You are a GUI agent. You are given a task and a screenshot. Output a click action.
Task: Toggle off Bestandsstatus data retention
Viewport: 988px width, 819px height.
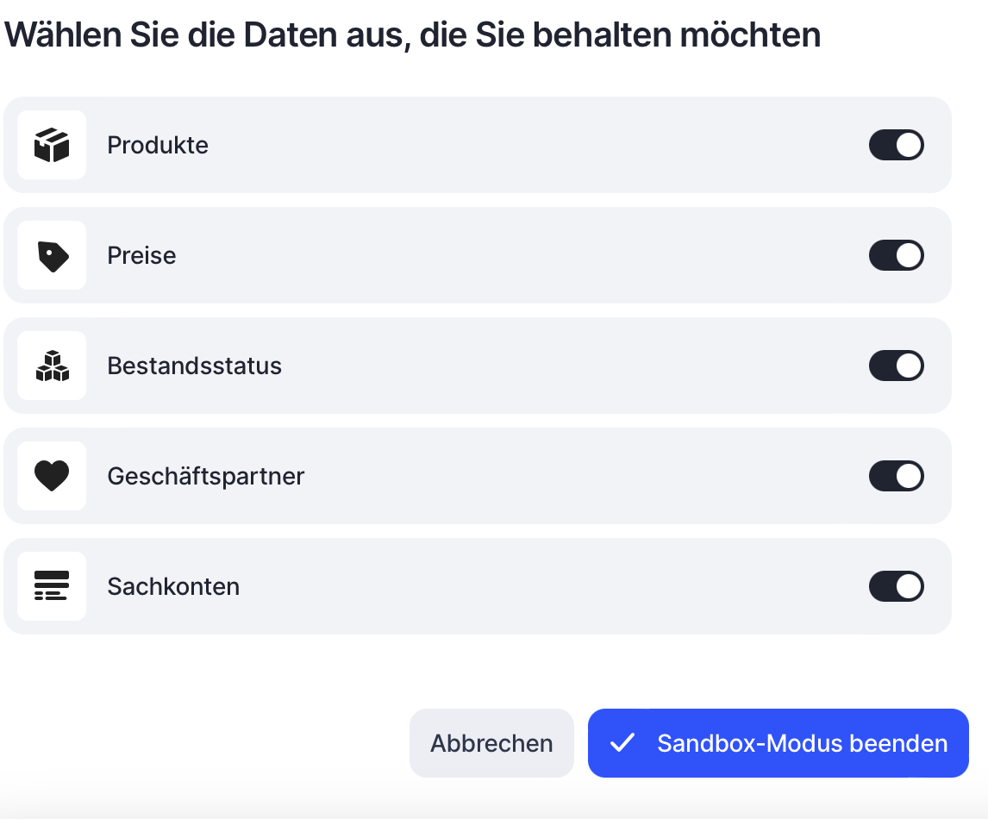(896, 366)
